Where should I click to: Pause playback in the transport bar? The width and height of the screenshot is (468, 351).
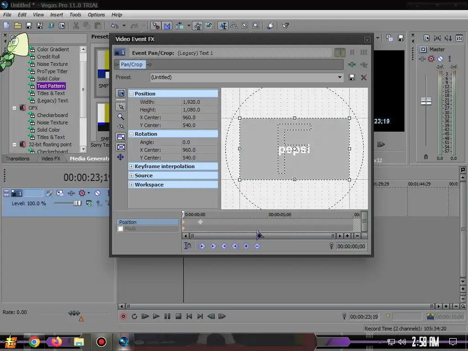click(x=167, y=316)
